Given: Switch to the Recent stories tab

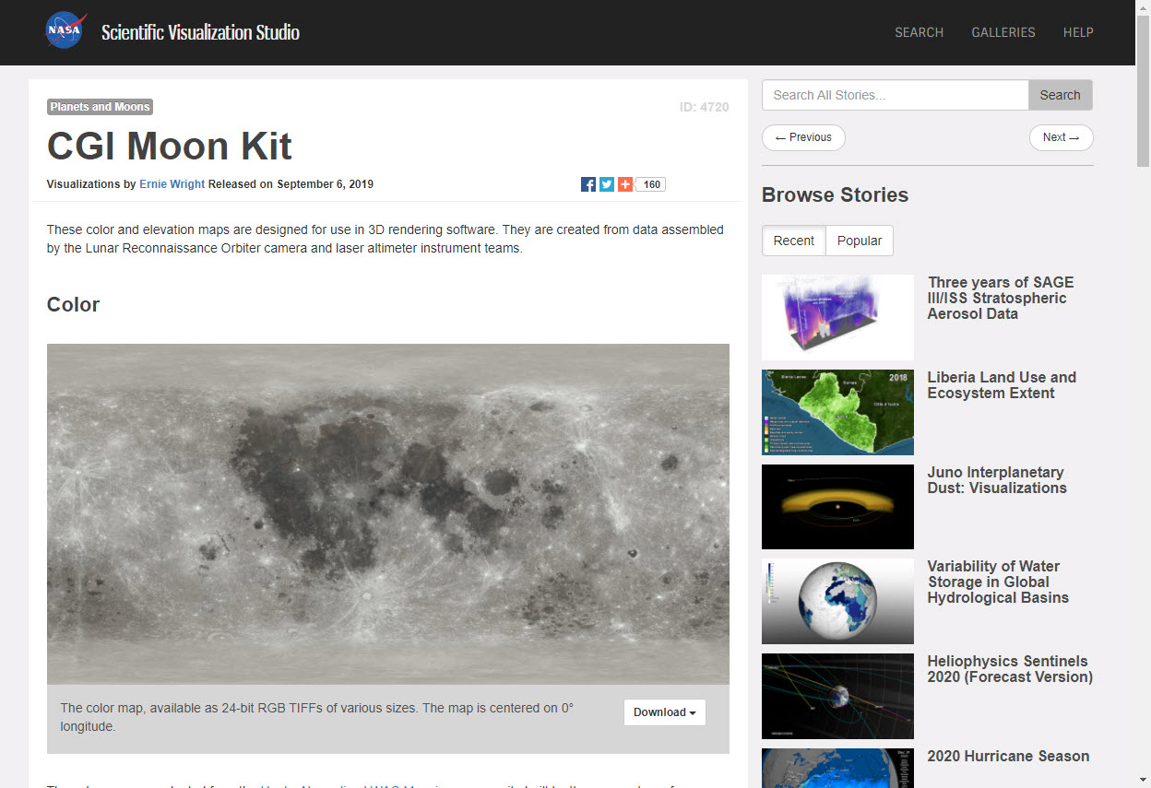Looking at the screenshot, I should tap(794, 241).
